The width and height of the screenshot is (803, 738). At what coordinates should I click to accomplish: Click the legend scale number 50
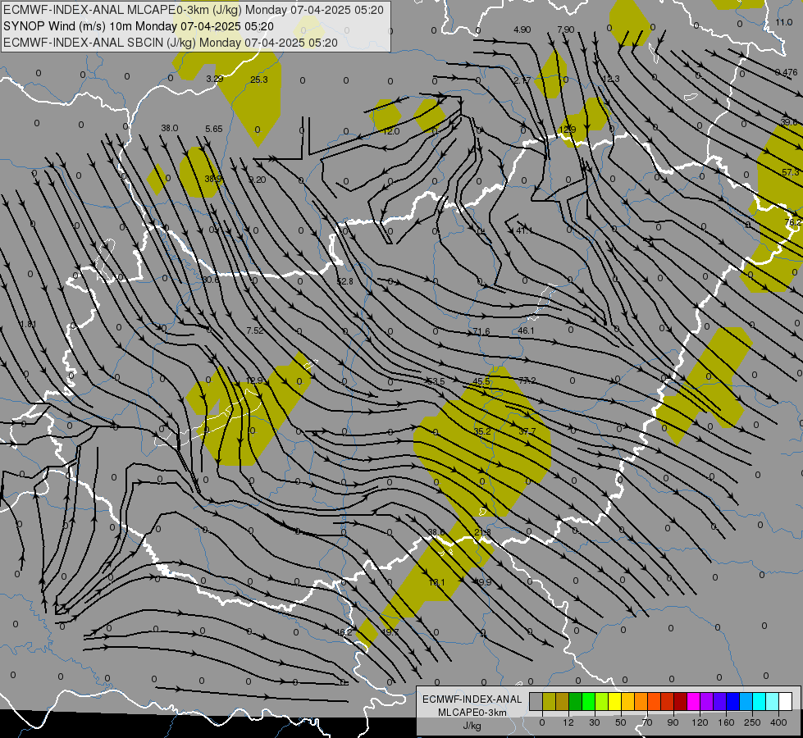[x=620, y=722]
